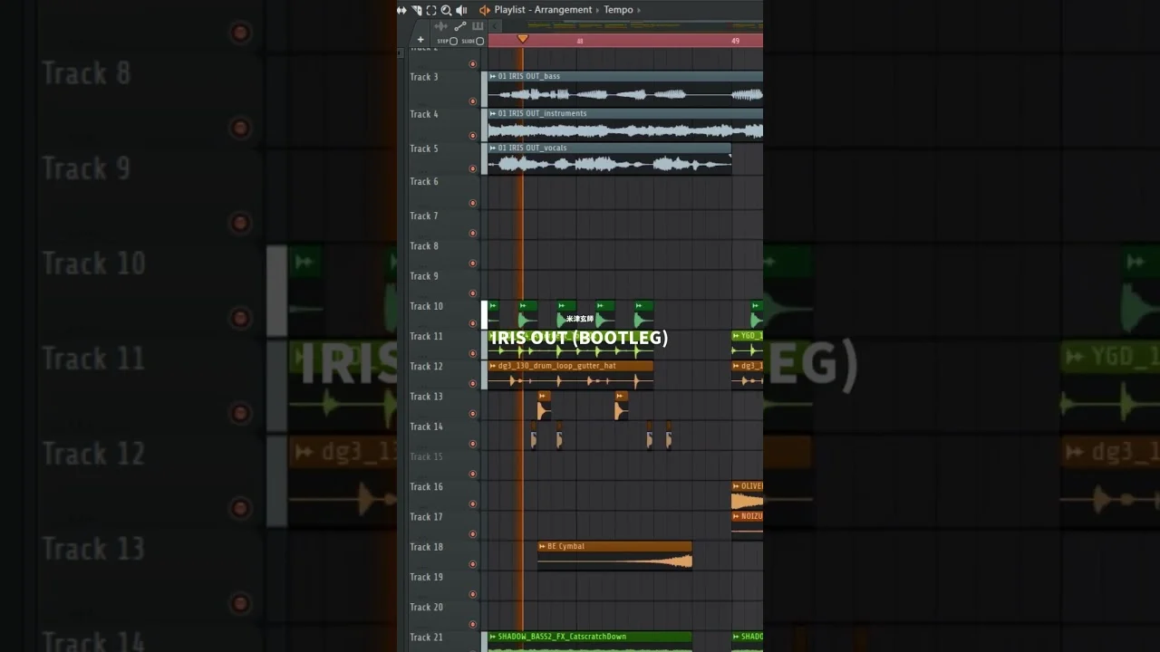Screen dimensions: 1160x652
Task: Click the dashed-square zoom-to-selection icon
Action: [x=431, y=10]
